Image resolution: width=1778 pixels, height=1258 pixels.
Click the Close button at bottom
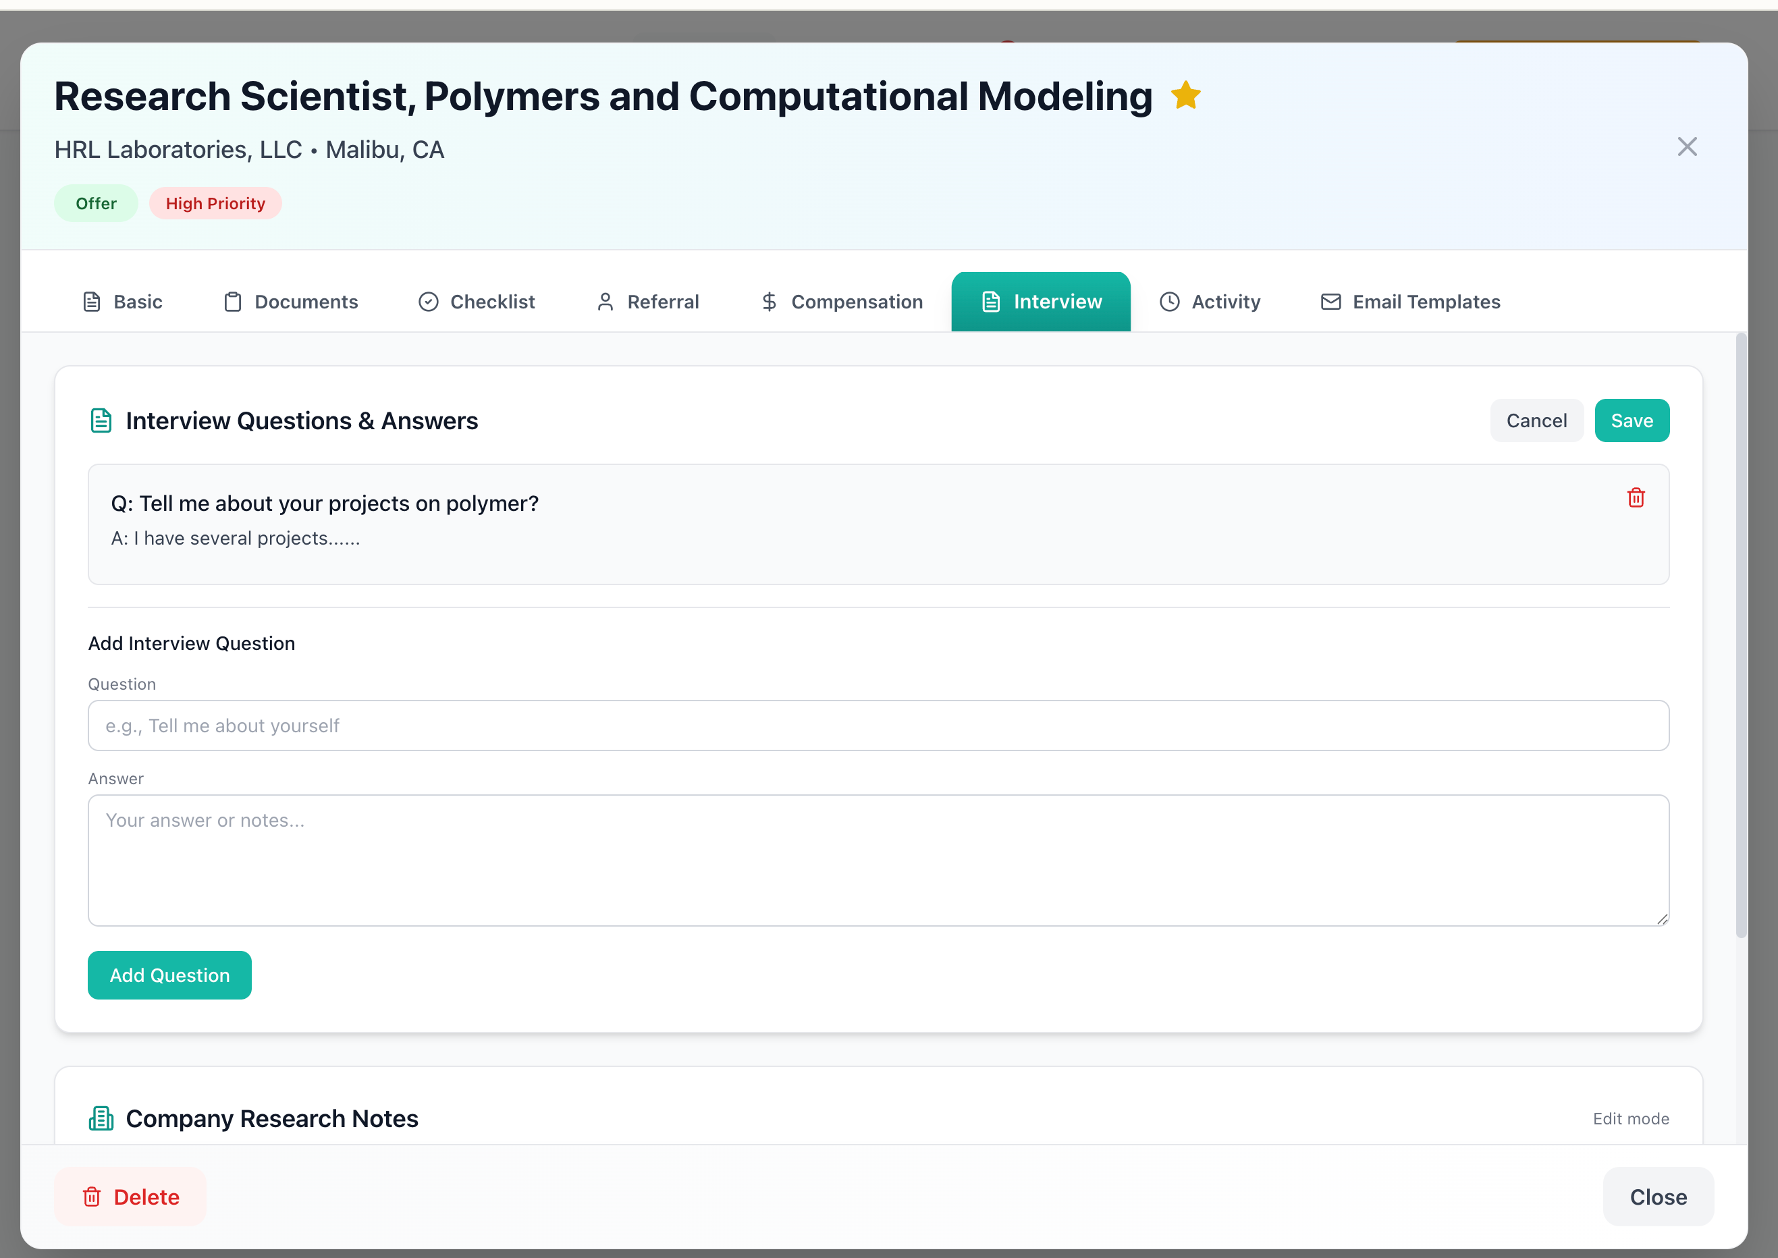click(1657, 1197)
